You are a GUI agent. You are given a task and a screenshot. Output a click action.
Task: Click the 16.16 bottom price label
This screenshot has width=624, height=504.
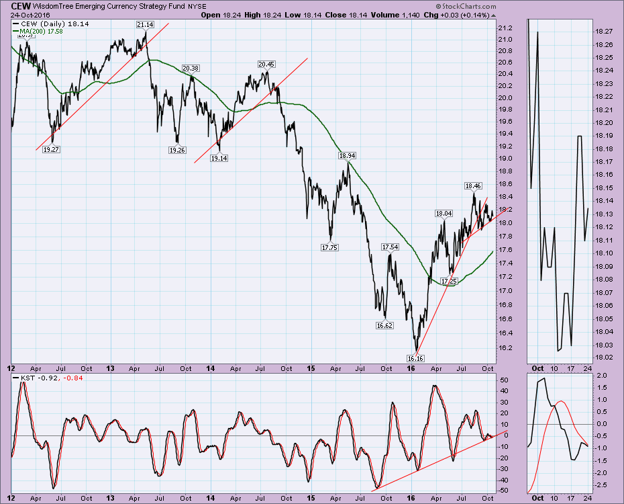415,358
